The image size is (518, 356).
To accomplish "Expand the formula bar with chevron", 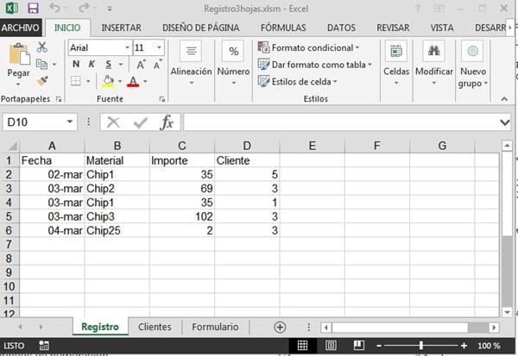I will pos(504,122).
